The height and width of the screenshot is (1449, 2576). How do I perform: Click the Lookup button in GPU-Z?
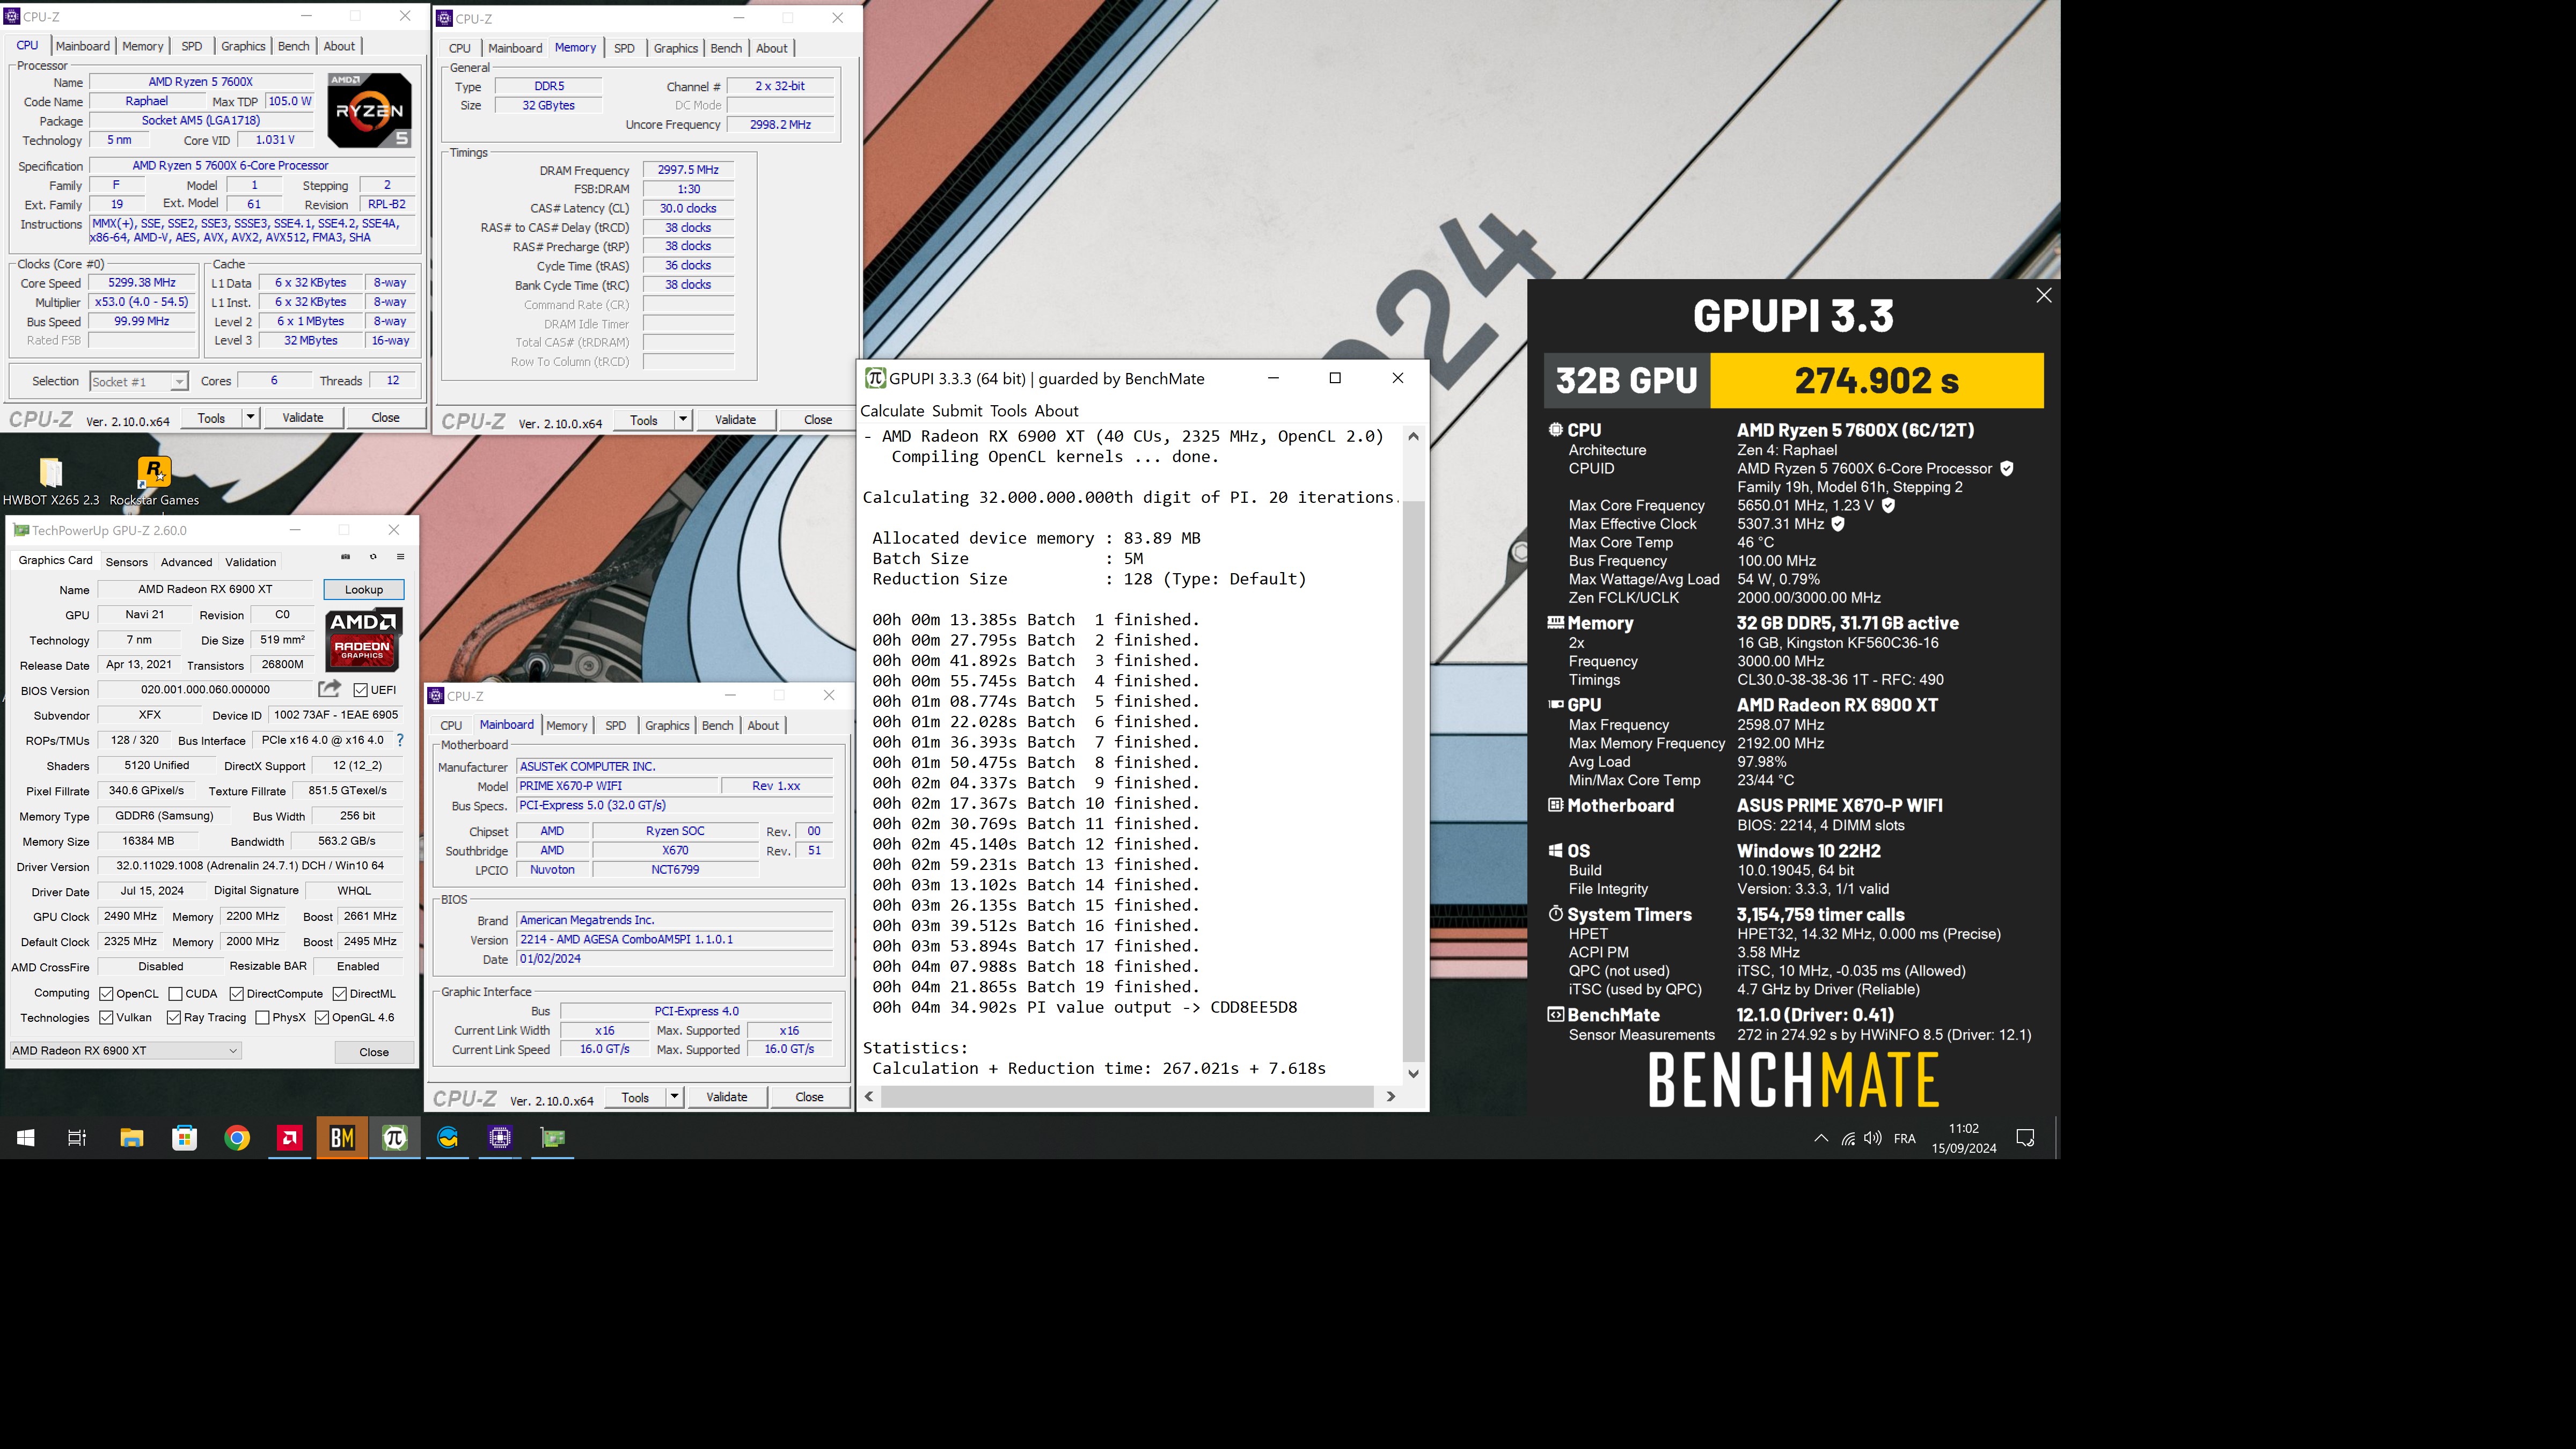[364, 590]
